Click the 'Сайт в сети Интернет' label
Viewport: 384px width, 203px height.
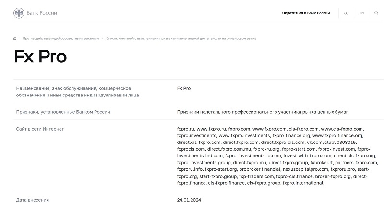click(x=40, y=129)
